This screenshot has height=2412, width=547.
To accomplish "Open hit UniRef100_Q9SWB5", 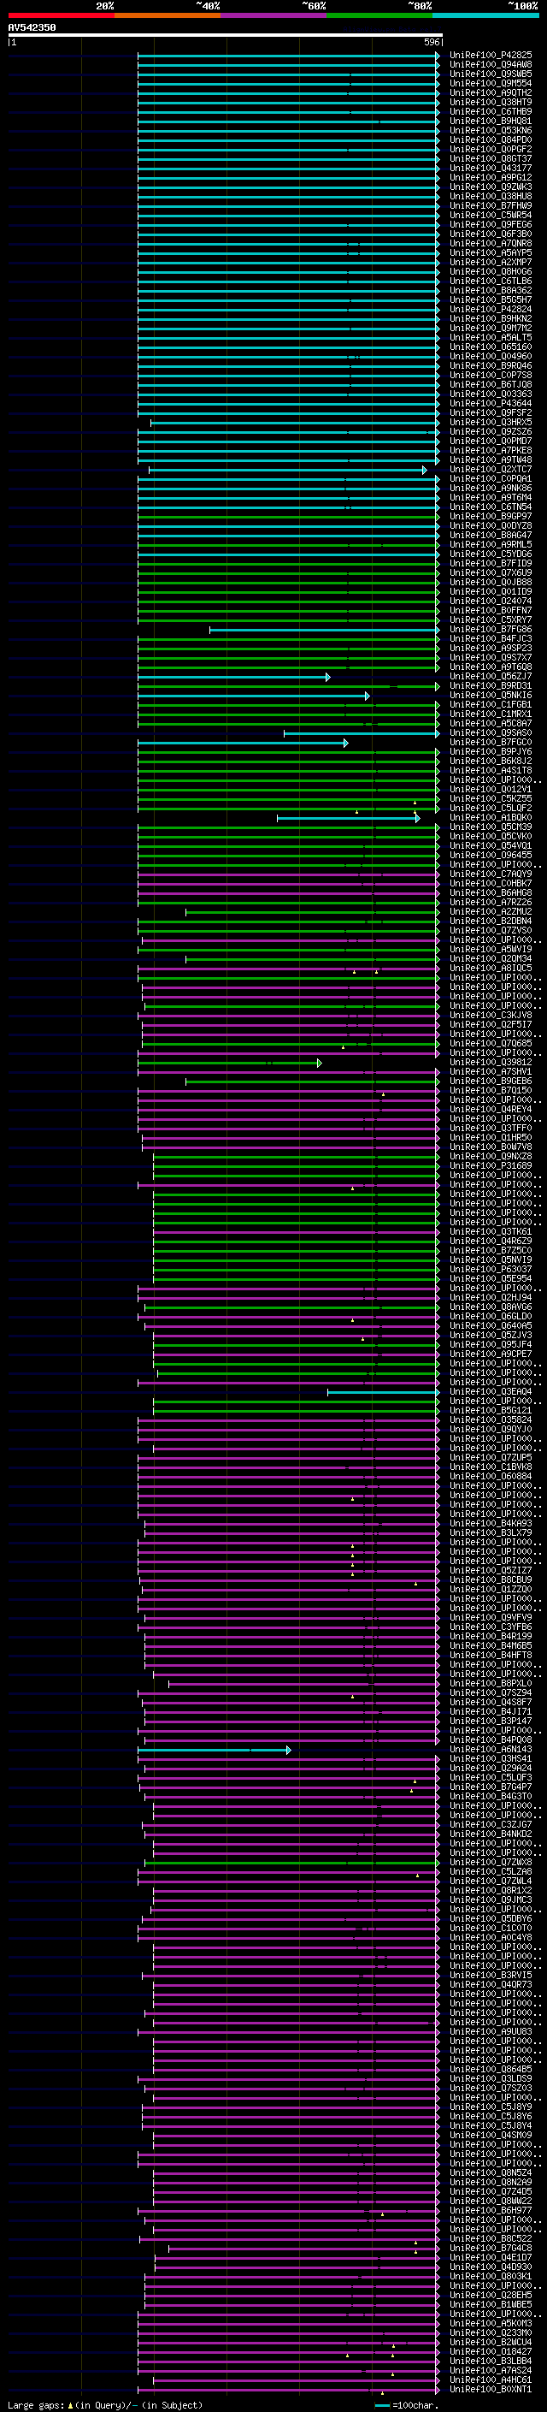I will (x=491, y=74).
